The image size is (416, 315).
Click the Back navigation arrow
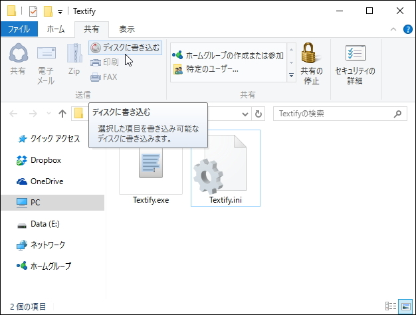pos(13,114)
